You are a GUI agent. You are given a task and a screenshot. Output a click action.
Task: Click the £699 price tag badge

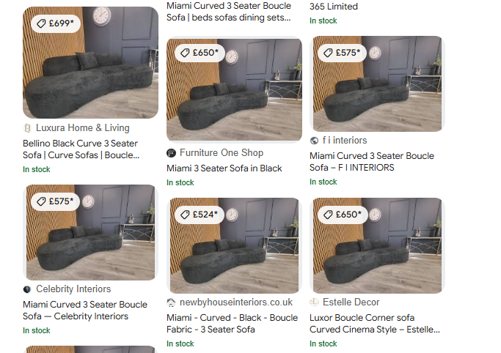[56, 23]
